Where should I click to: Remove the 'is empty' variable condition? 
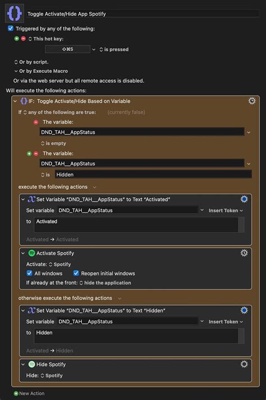click(36, 122)
